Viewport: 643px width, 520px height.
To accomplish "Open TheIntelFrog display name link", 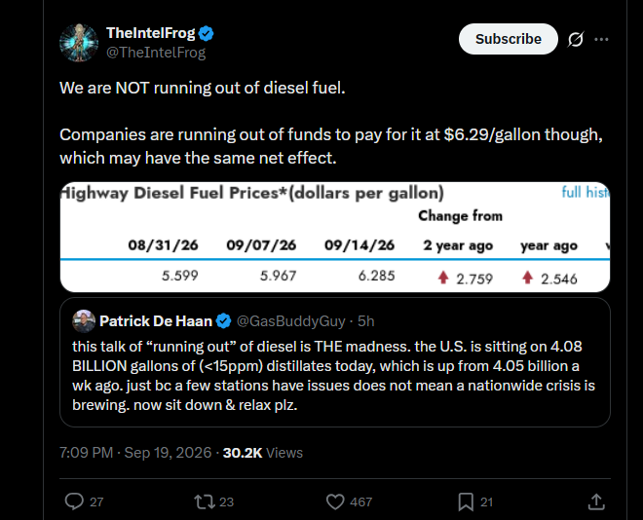I will point(150,33).
